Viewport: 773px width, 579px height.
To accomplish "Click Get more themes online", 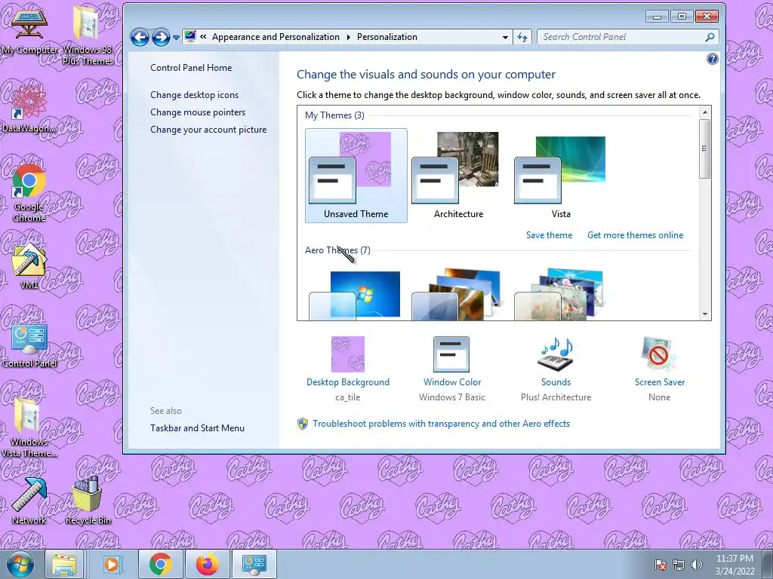I will click(635, 235).
